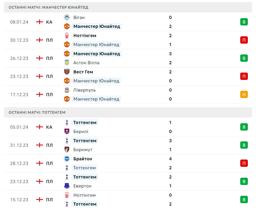This screenshot has height=208, width=256.
Task: Select the Останні матчі: Тоттенгем header
Action: pyautogui.click(x=37, y=112)
